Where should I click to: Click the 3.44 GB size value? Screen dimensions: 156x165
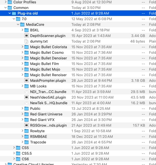pos(138,36)
